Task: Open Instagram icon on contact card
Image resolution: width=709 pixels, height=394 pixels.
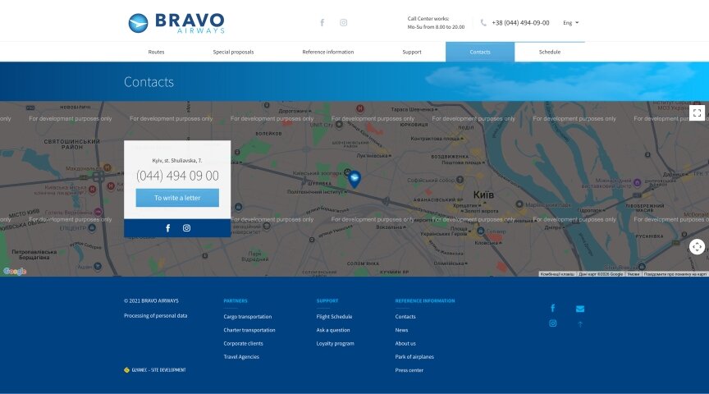Action: pyautogui.click(x=186, y=228)
